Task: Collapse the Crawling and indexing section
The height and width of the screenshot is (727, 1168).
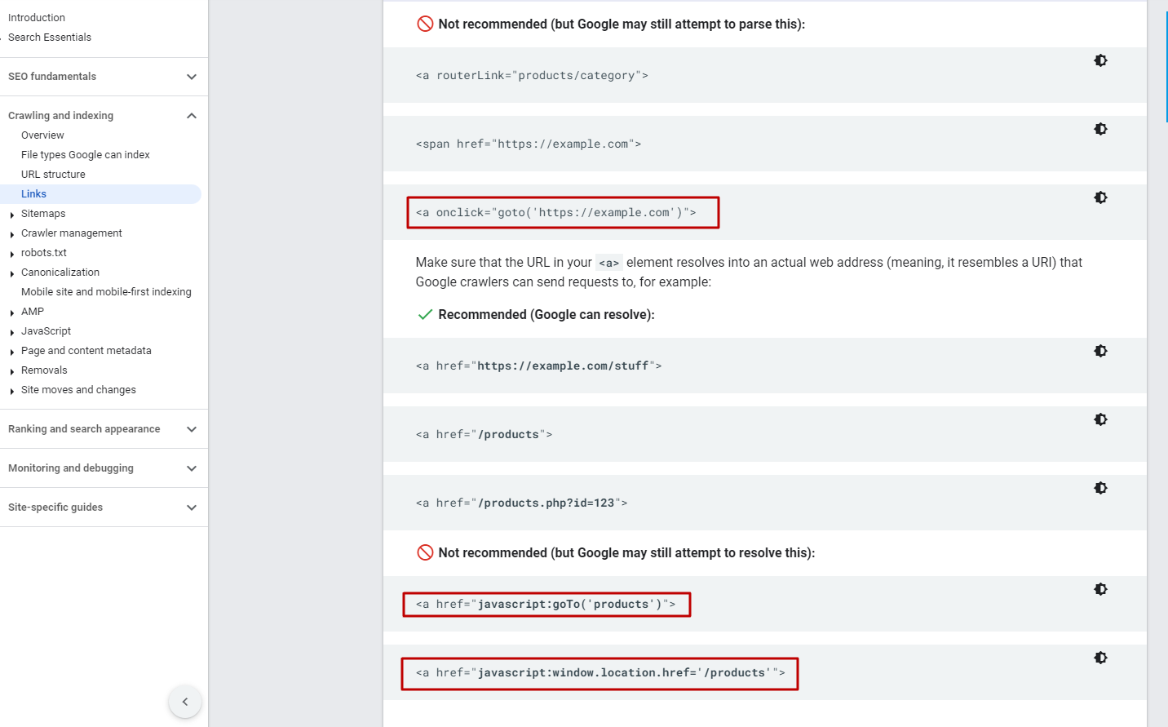Action: 192,116
